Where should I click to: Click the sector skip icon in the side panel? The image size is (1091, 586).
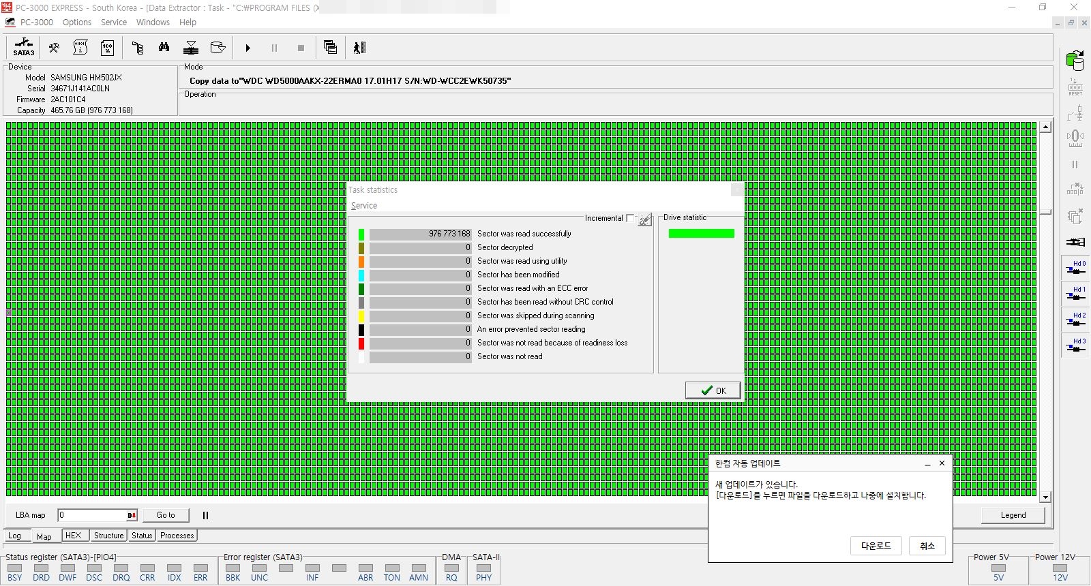pyautogui.click(x=1075, y=189)
